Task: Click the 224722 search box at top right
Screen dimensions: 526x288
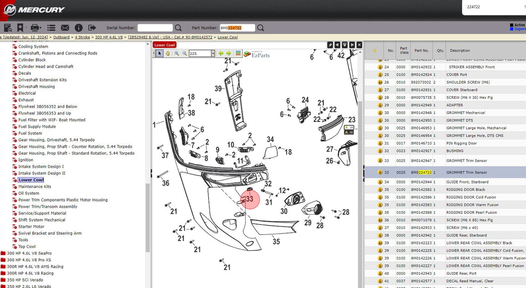Action: pyautogui.click(x=494, y=7)
